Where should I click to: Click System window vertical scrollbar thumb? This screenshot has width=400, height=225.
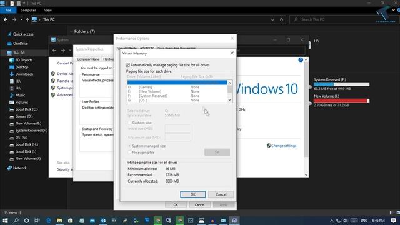(x=306, y=110)
